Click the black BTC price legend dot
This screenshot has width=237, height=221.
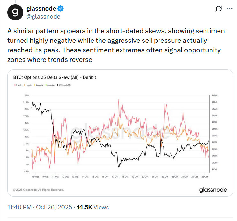(x=58, y=85)
